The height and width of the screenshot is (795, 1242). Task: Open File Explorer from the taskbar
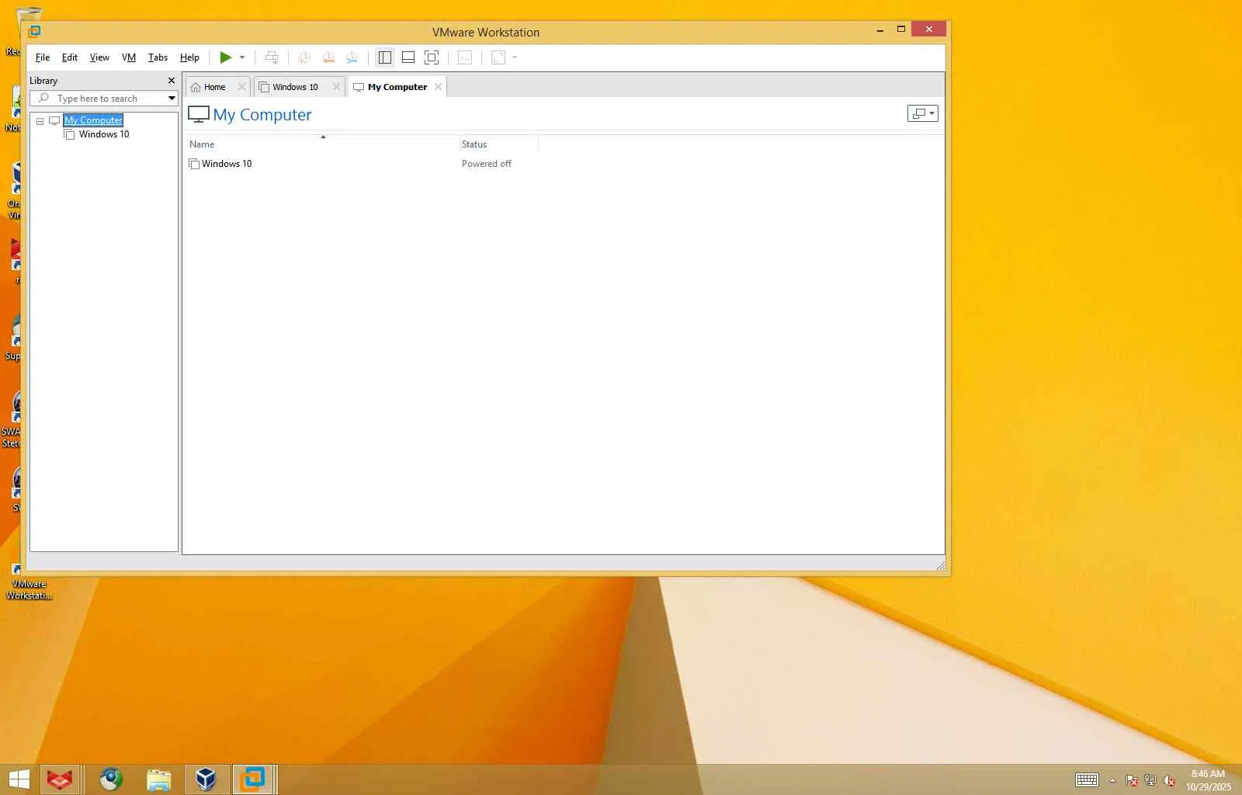click(x=158, y=779)
